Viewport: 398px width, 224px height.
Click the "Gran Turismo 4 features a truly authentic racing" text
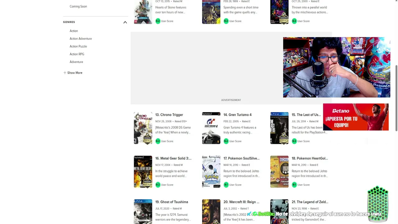(240, 130)
